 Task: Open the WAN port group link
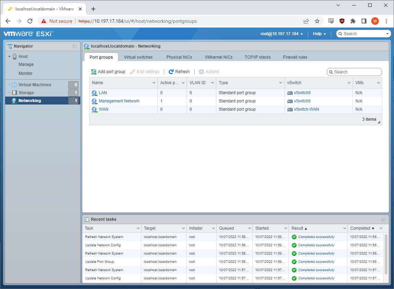[x=103, y=109]
